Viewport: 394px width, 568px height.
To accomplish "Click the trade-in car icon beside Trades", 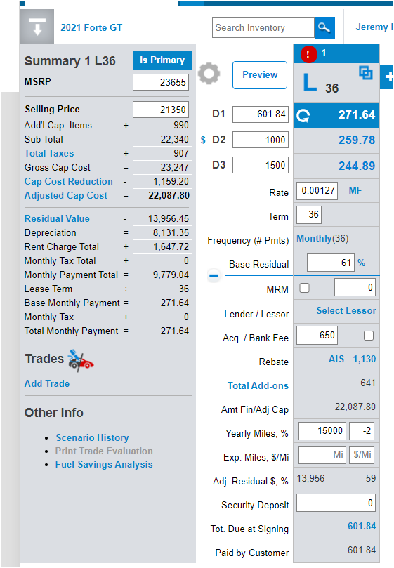I will coord(81,360).
